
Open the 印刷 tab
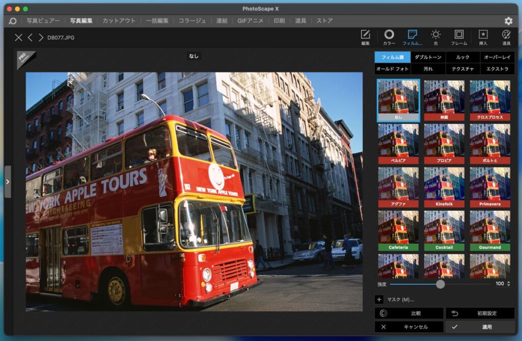pyautogui.click(x=279, y=20)
